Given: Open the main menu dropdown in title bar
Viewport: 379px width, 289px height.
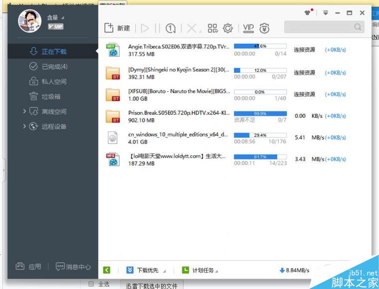Looking at the screenshot, I should (326, 13).
